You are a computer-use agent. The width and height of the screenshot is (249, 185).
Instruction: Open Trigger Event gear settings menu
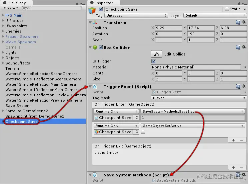point(244,86)
